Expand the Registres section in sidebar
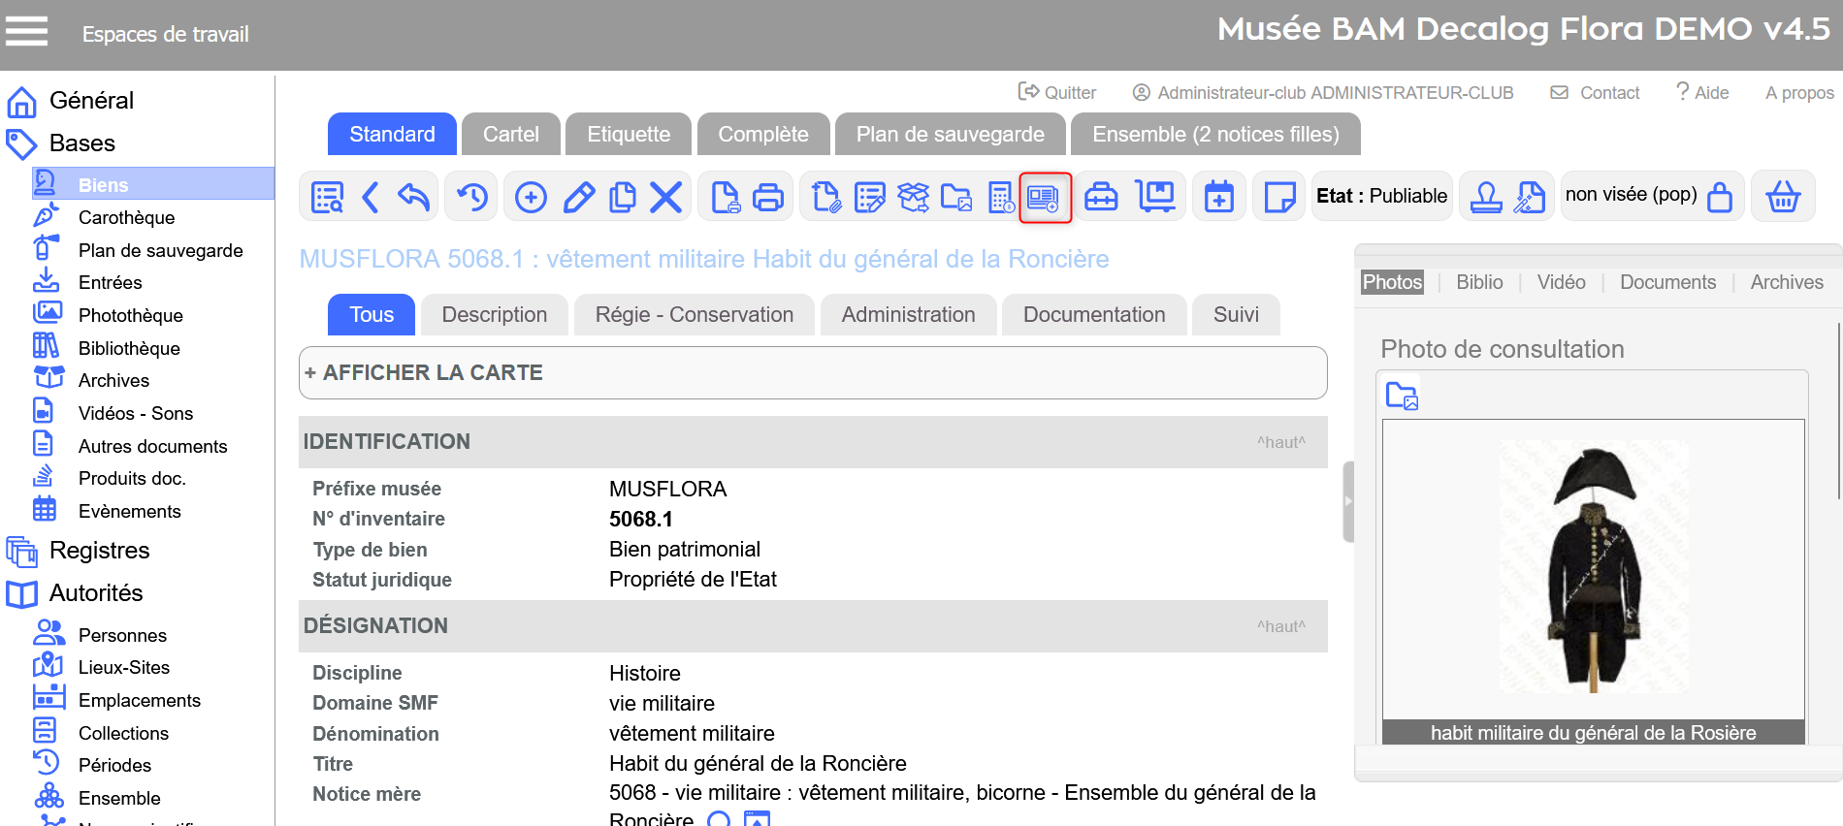 tap(99, 551)
